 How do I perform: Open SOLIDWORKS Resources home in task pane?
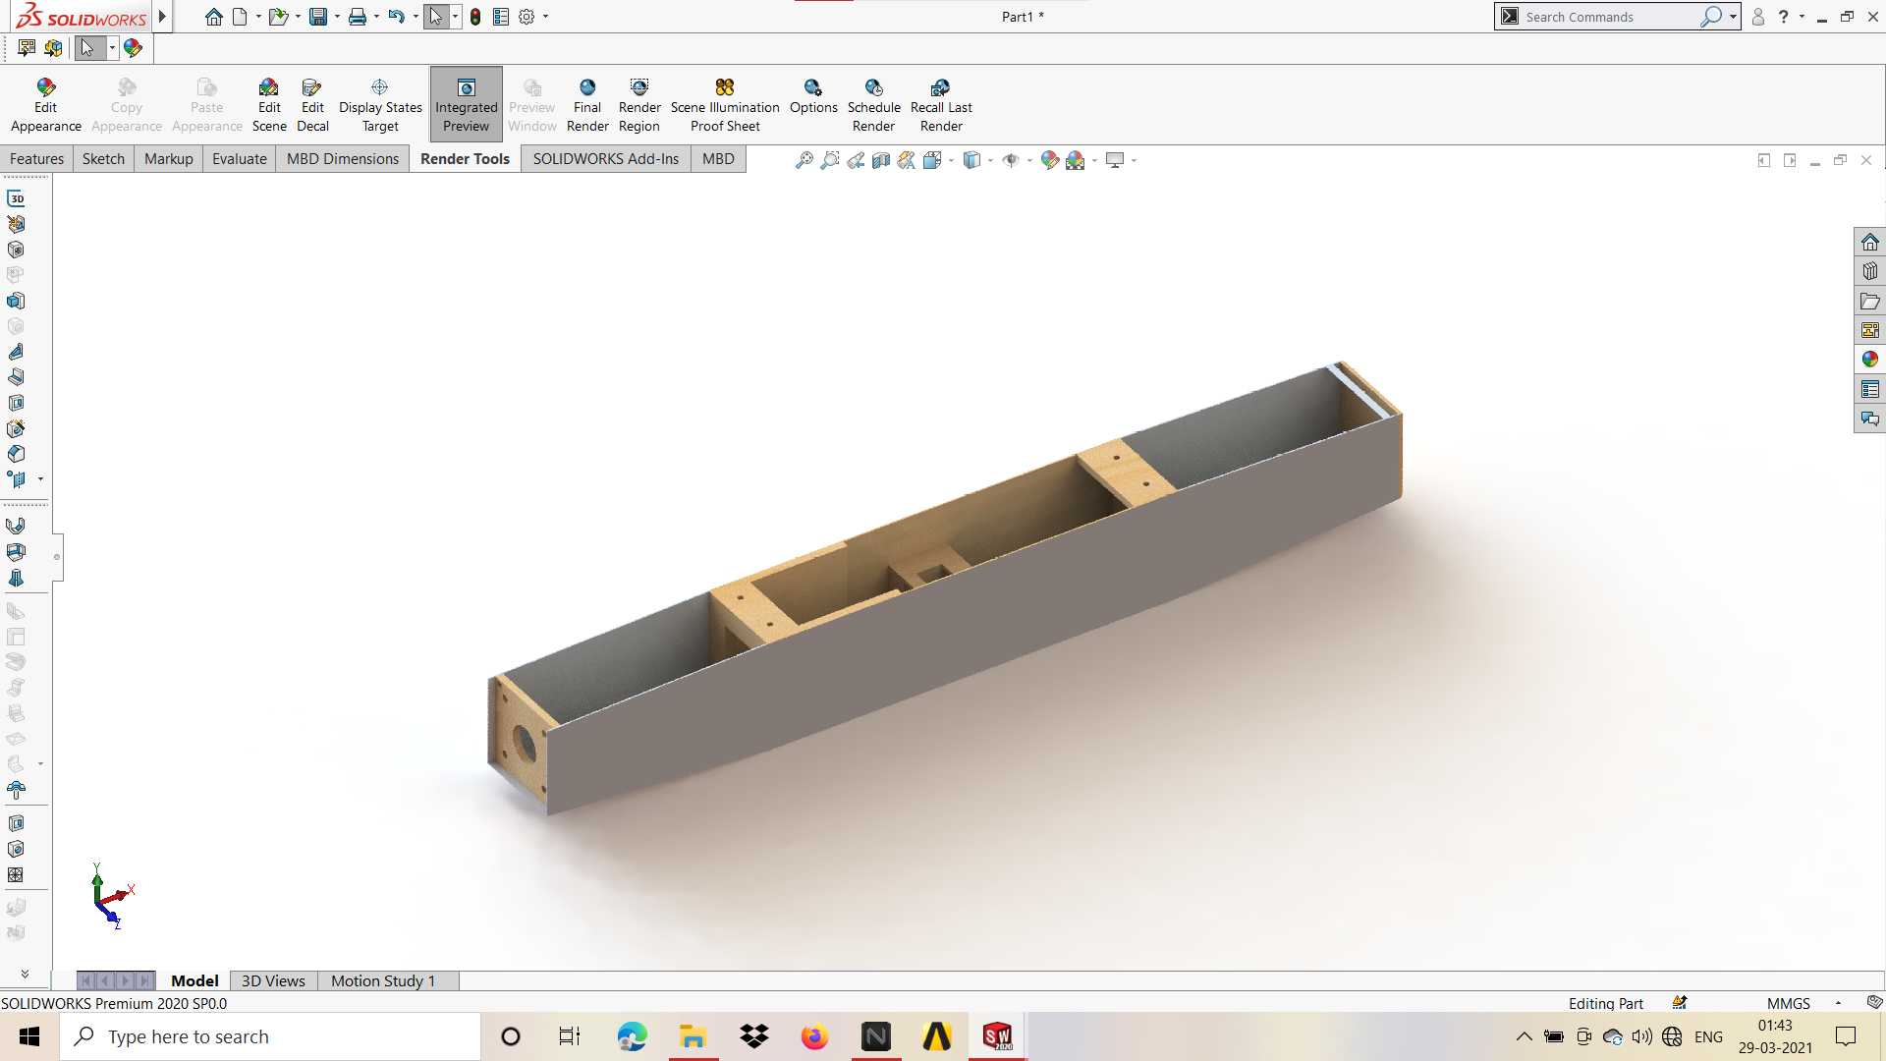point(1869,242)
